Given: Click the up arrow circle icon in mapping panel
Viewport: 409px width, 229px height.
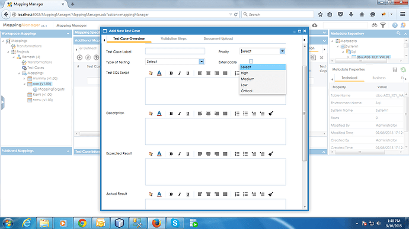Looking at the screenshot, I should point(96,57).
